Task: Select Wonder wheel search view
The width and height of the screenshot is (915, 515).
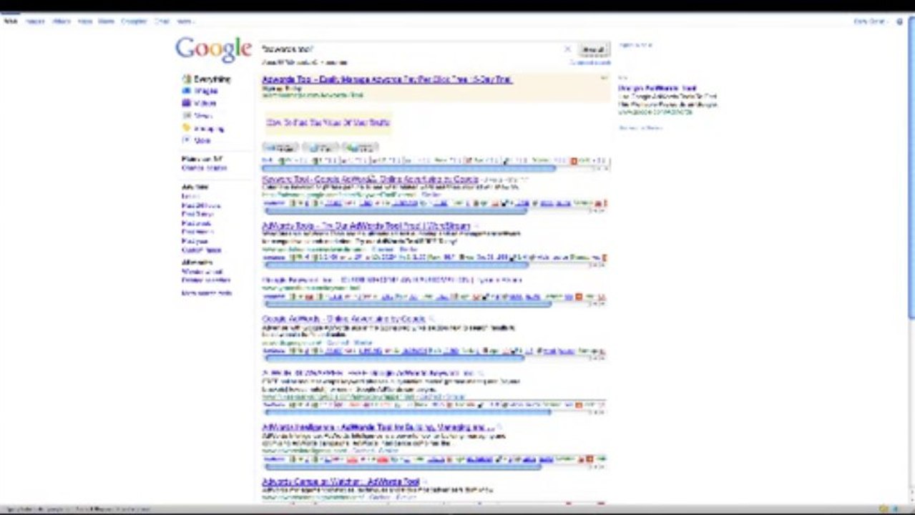Action: 202,272
